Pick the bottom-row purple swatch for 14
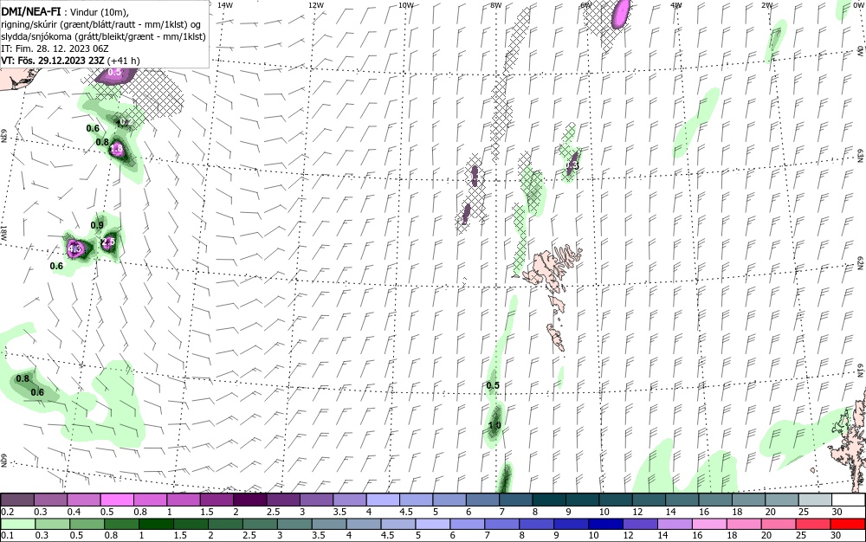866x542 pixels. coord(675,523)
